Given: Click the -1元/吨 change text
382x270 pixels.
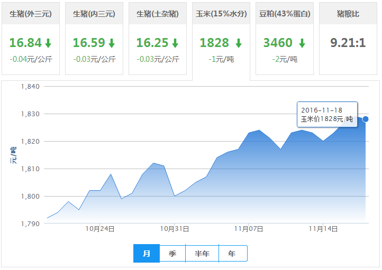Looking at the screenshot, I should click(221, 59).
